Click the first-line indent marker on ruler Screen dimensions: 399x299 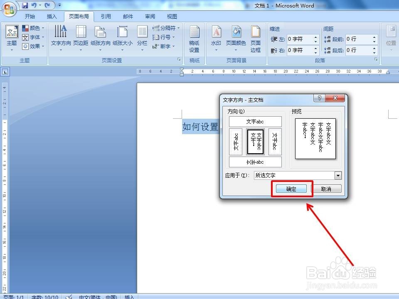point(182,69)
